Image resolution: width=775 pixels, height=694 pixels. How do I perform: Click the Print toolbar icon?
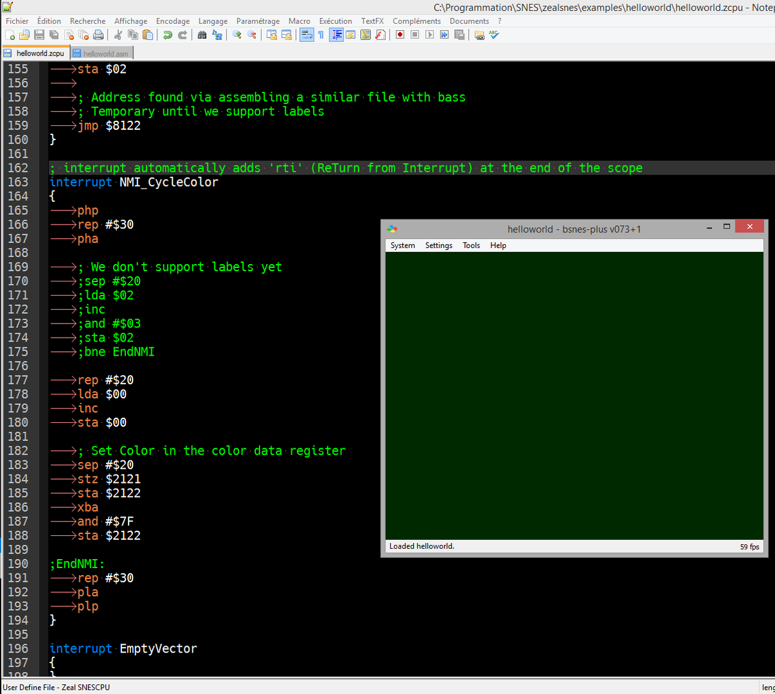[x=99, y=35]
